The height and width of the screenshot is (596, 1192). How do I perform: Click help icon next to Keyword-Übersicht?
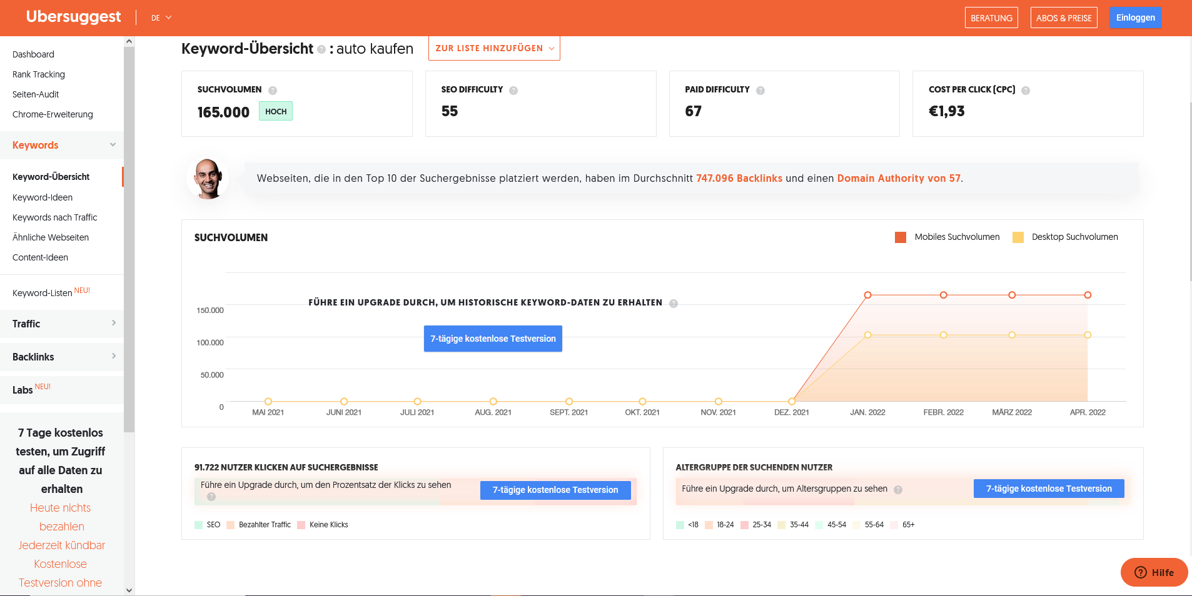[321, 49]
